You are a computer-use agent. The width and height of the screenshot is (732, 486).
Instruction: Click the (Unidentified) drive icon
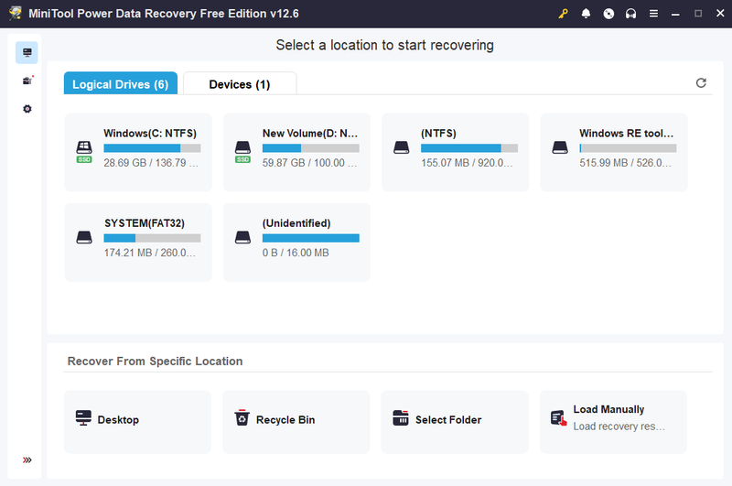[x=242, y=237]
